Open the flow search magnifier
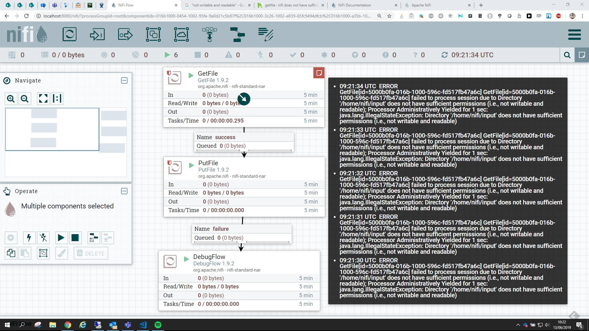The width and height of the screenshot is (589, 331). pos(567,55)
